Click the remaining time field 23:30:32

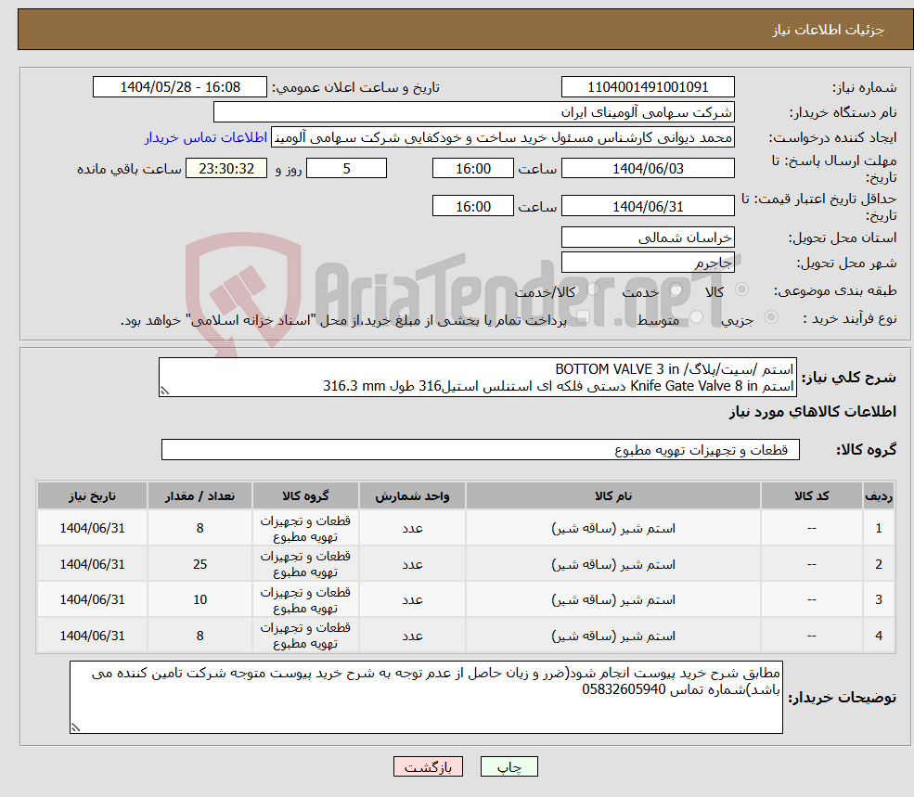(x=226, y=169)
